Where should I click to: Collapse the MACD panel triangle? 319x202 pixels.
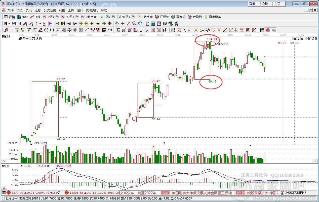tap(4, 188)
